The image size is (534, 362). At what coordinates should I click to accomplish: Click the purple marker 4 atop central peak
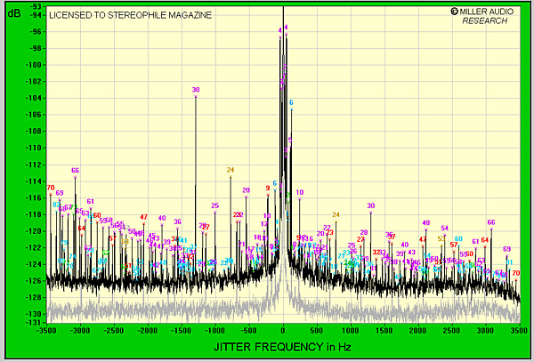(x=280, y=29)
